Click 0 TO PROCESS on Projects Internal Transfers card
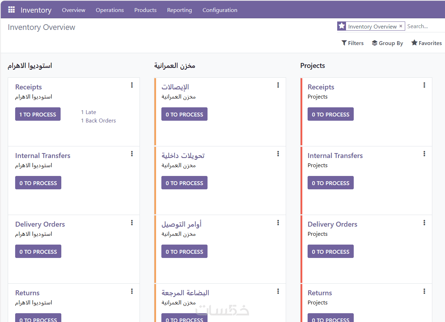 click(x=330, y=183)
